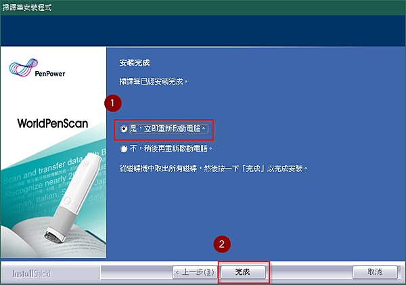Click the 完成 button
The image size is (406, 285).
pos(243,272)
